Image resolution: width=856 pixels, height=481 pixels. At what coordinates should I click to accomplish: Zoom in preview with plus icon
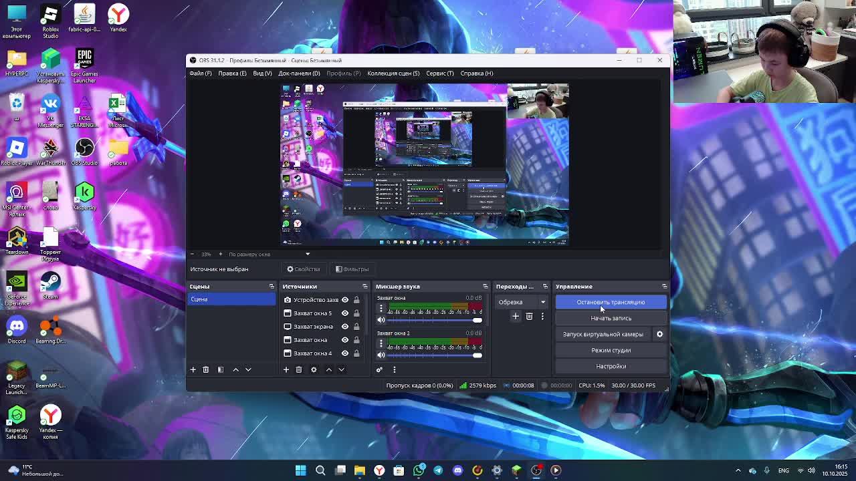tap(220, 254)
